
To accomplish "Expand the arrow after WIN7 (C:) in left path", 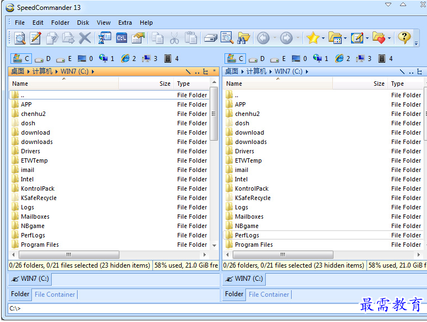I will click(x=93, y=71).
